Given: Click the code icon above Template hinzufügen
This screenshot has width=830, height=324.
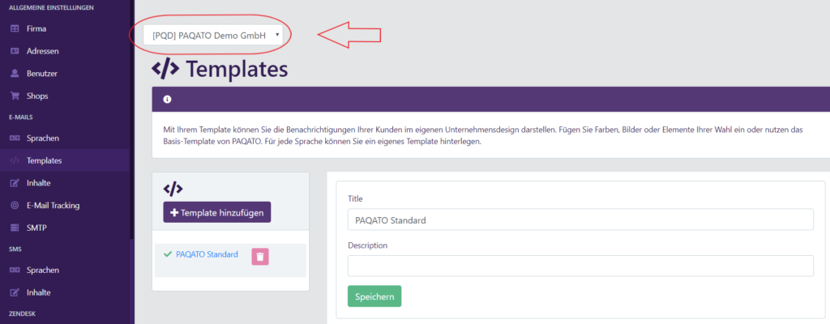Looking at the screenshot, I should (x=173, y=189).
